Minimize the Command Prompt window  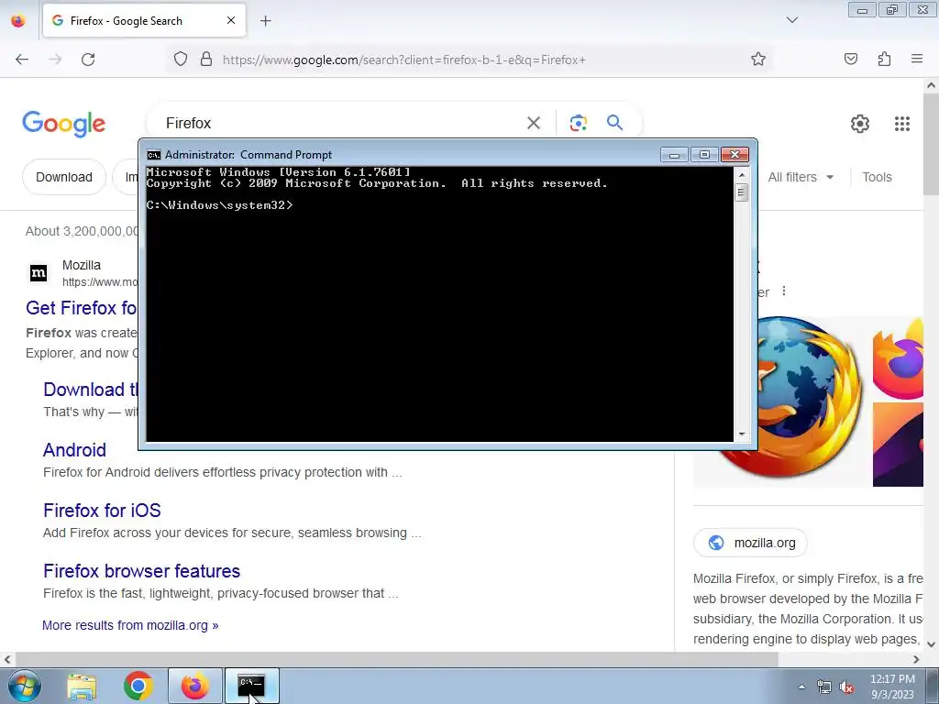tap(674, 154)
